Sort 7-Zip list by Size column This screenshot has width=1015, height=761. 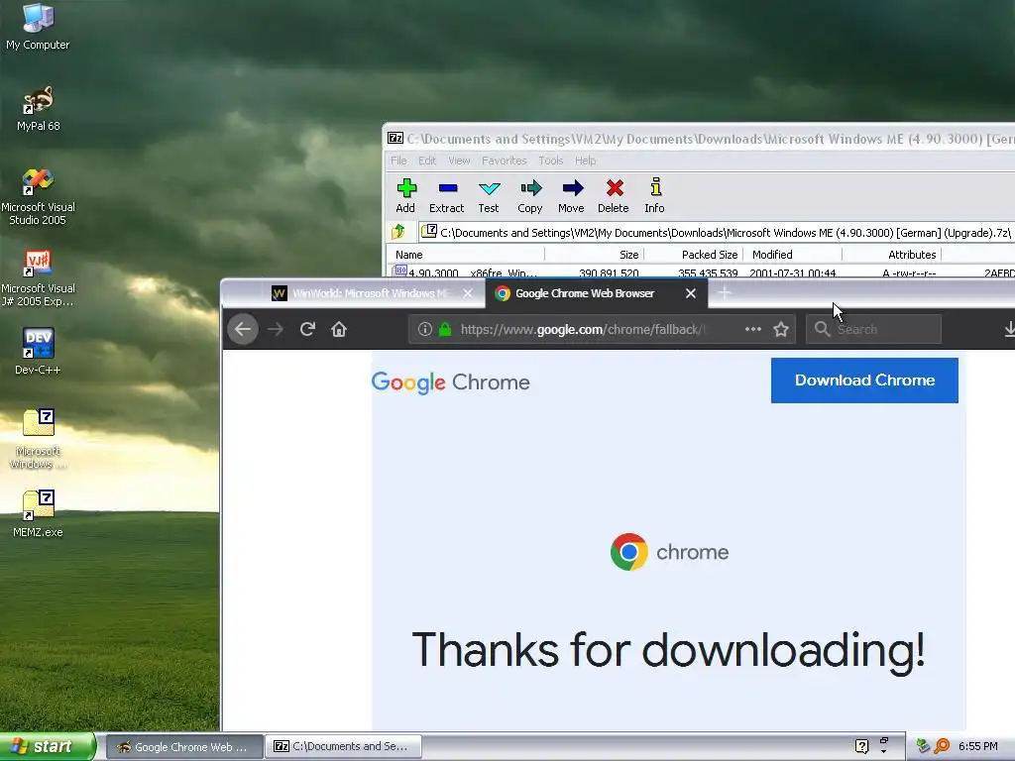(x=595, y=255)
